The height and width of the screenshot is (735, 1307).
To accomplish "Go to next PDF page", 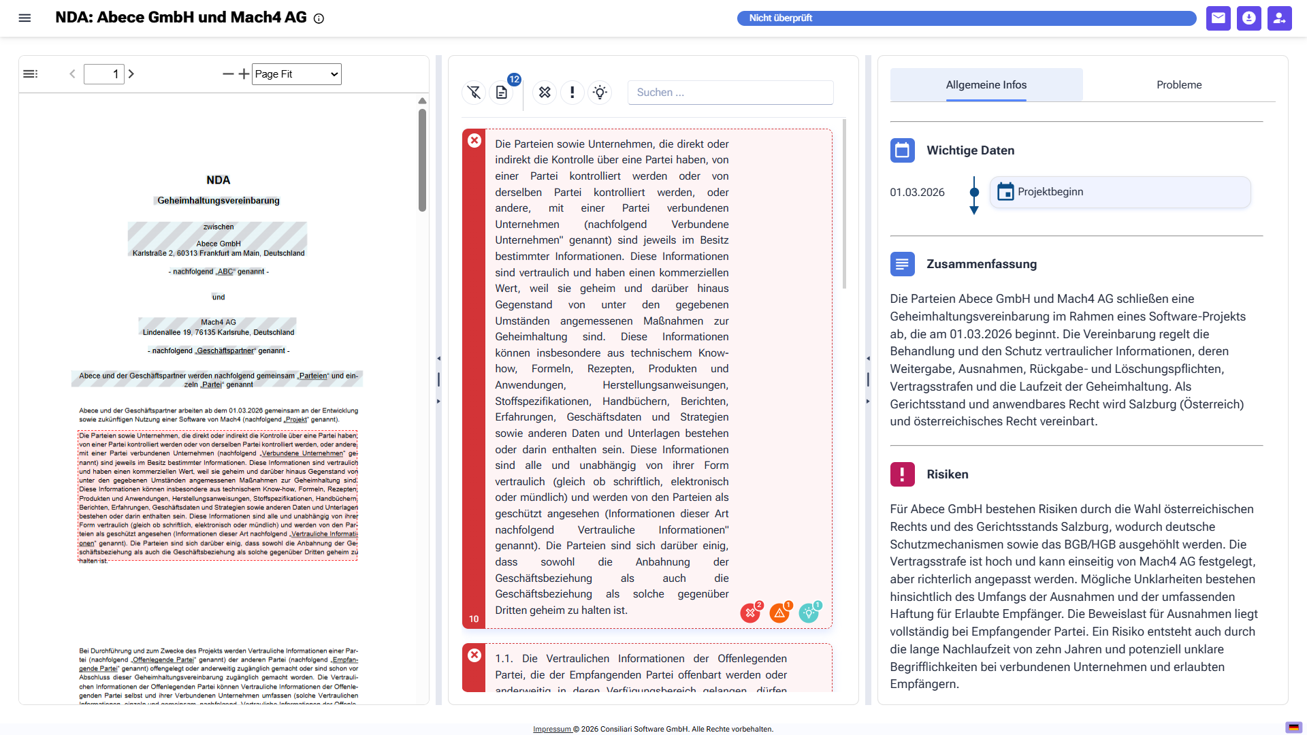I will pyautogui.click(x=131, y=73).
